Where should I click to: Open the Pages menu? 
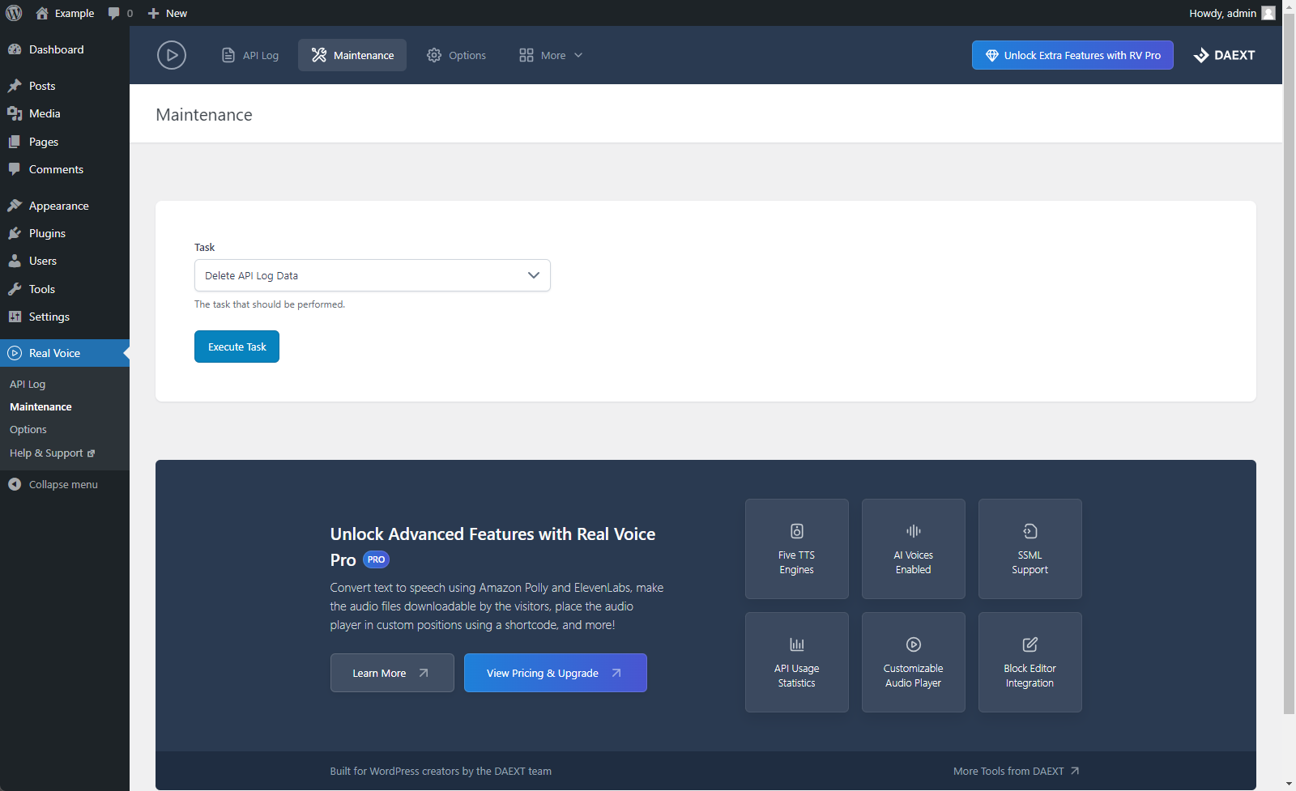(x=65, y=142)
